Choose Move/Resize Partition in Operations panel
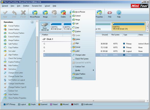 pyautogui.click(x=16, y=33)
